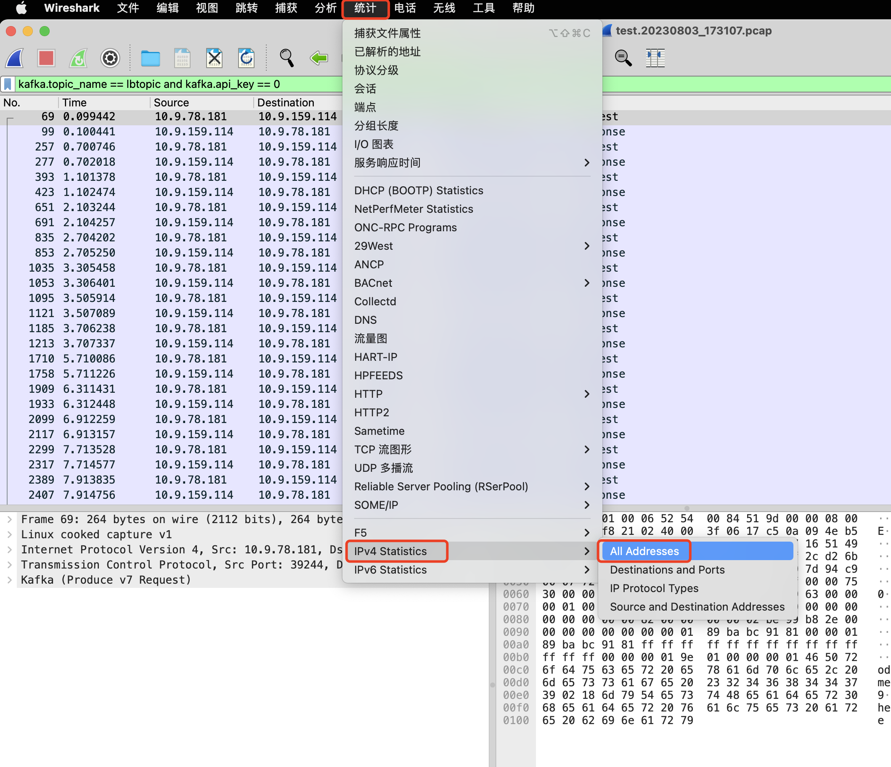891x767 pixels.
Task: Expand Reliable Server Pooling (RSerPool) submenu
Action: coord(472,486)
